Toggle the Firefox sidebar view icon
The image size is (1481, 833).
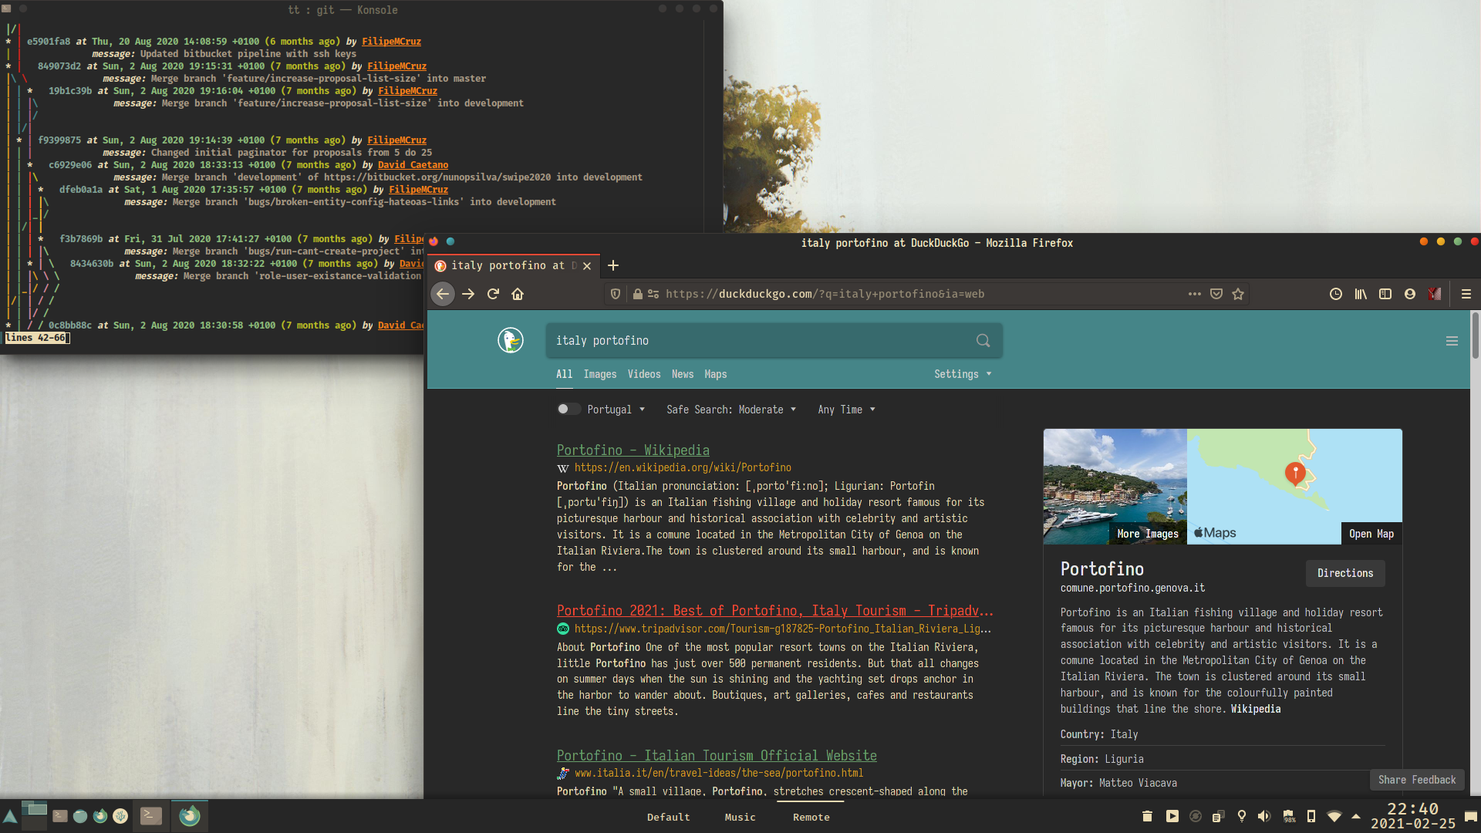tap(1385, 294)
